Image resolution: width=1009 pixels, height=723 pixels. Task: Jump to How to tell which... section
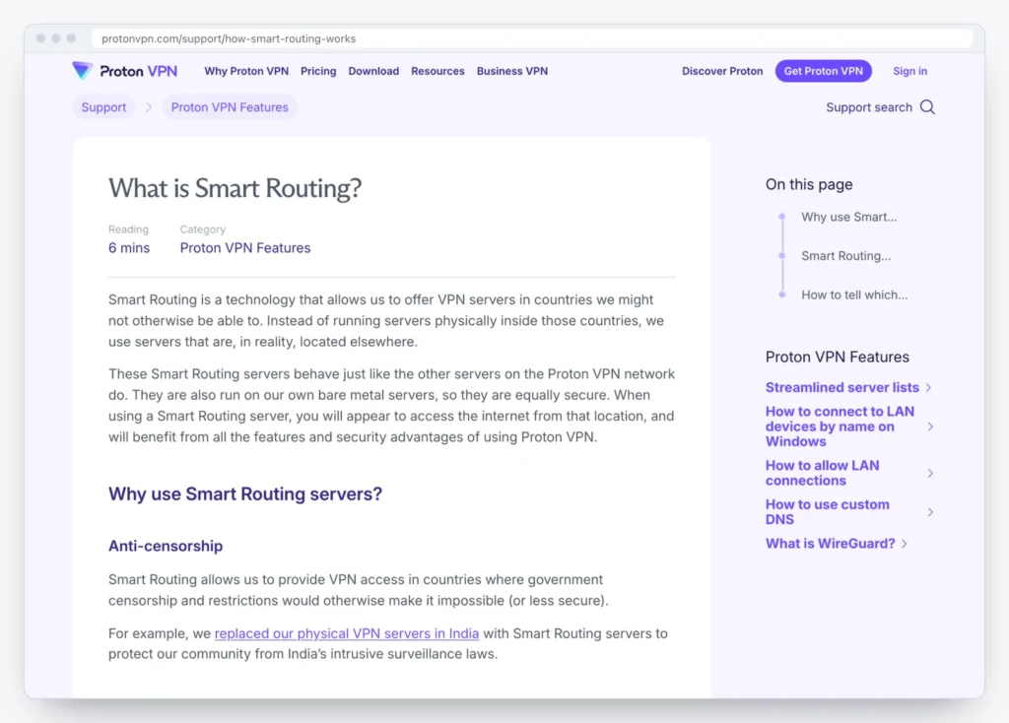854,296
